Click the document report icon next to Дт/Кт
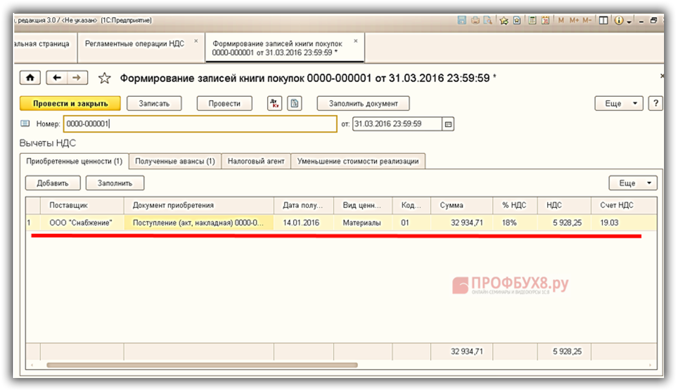The image size is (677, 391). tap(294, 103)
